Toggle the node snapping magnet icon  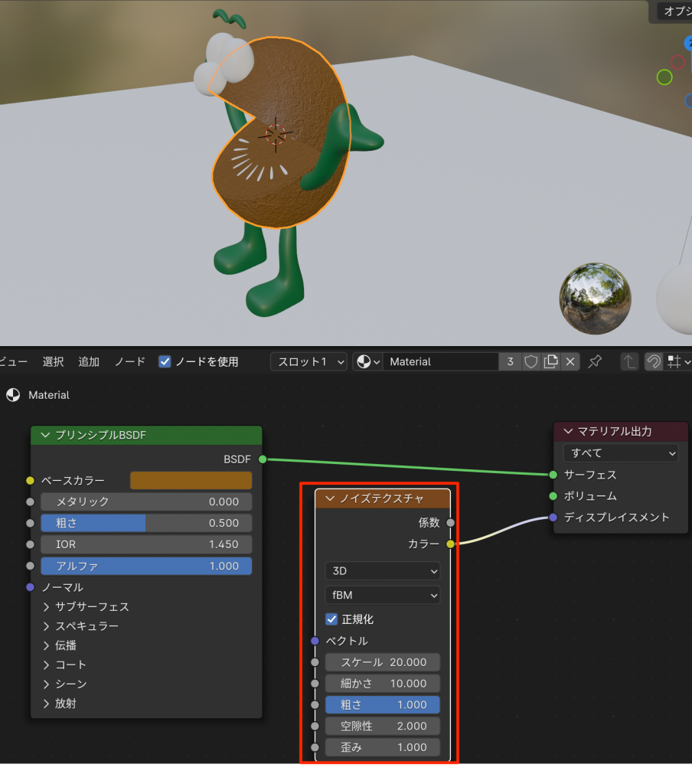[x=653, y=361]
